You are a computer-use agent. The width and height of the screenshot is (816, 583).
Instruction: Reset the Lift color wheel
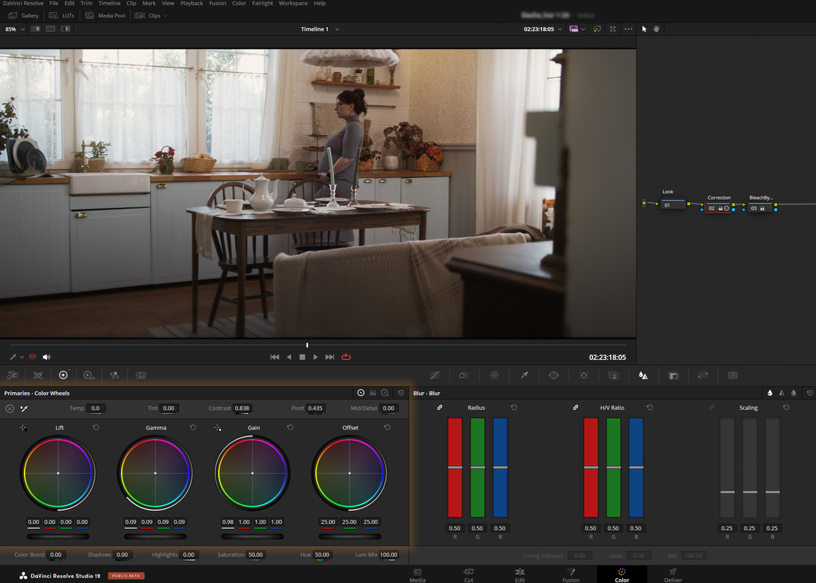[x=95, y=427]
